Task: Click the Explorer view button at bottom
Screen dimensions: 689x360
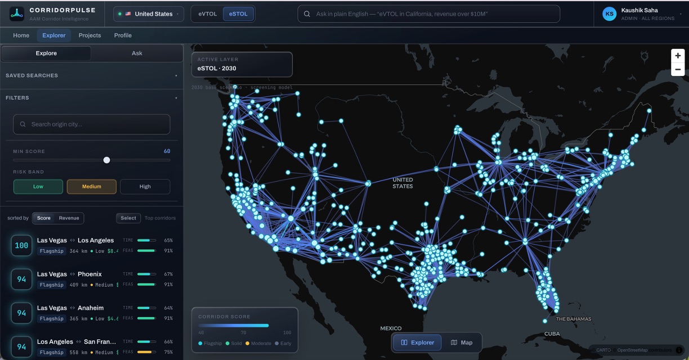Action: click(x=418, y=343)
